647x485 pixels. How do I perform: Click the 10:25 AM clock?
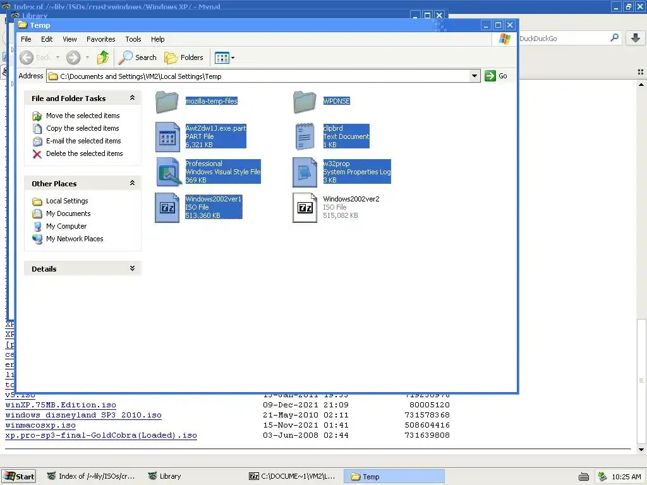pos(626,477)
